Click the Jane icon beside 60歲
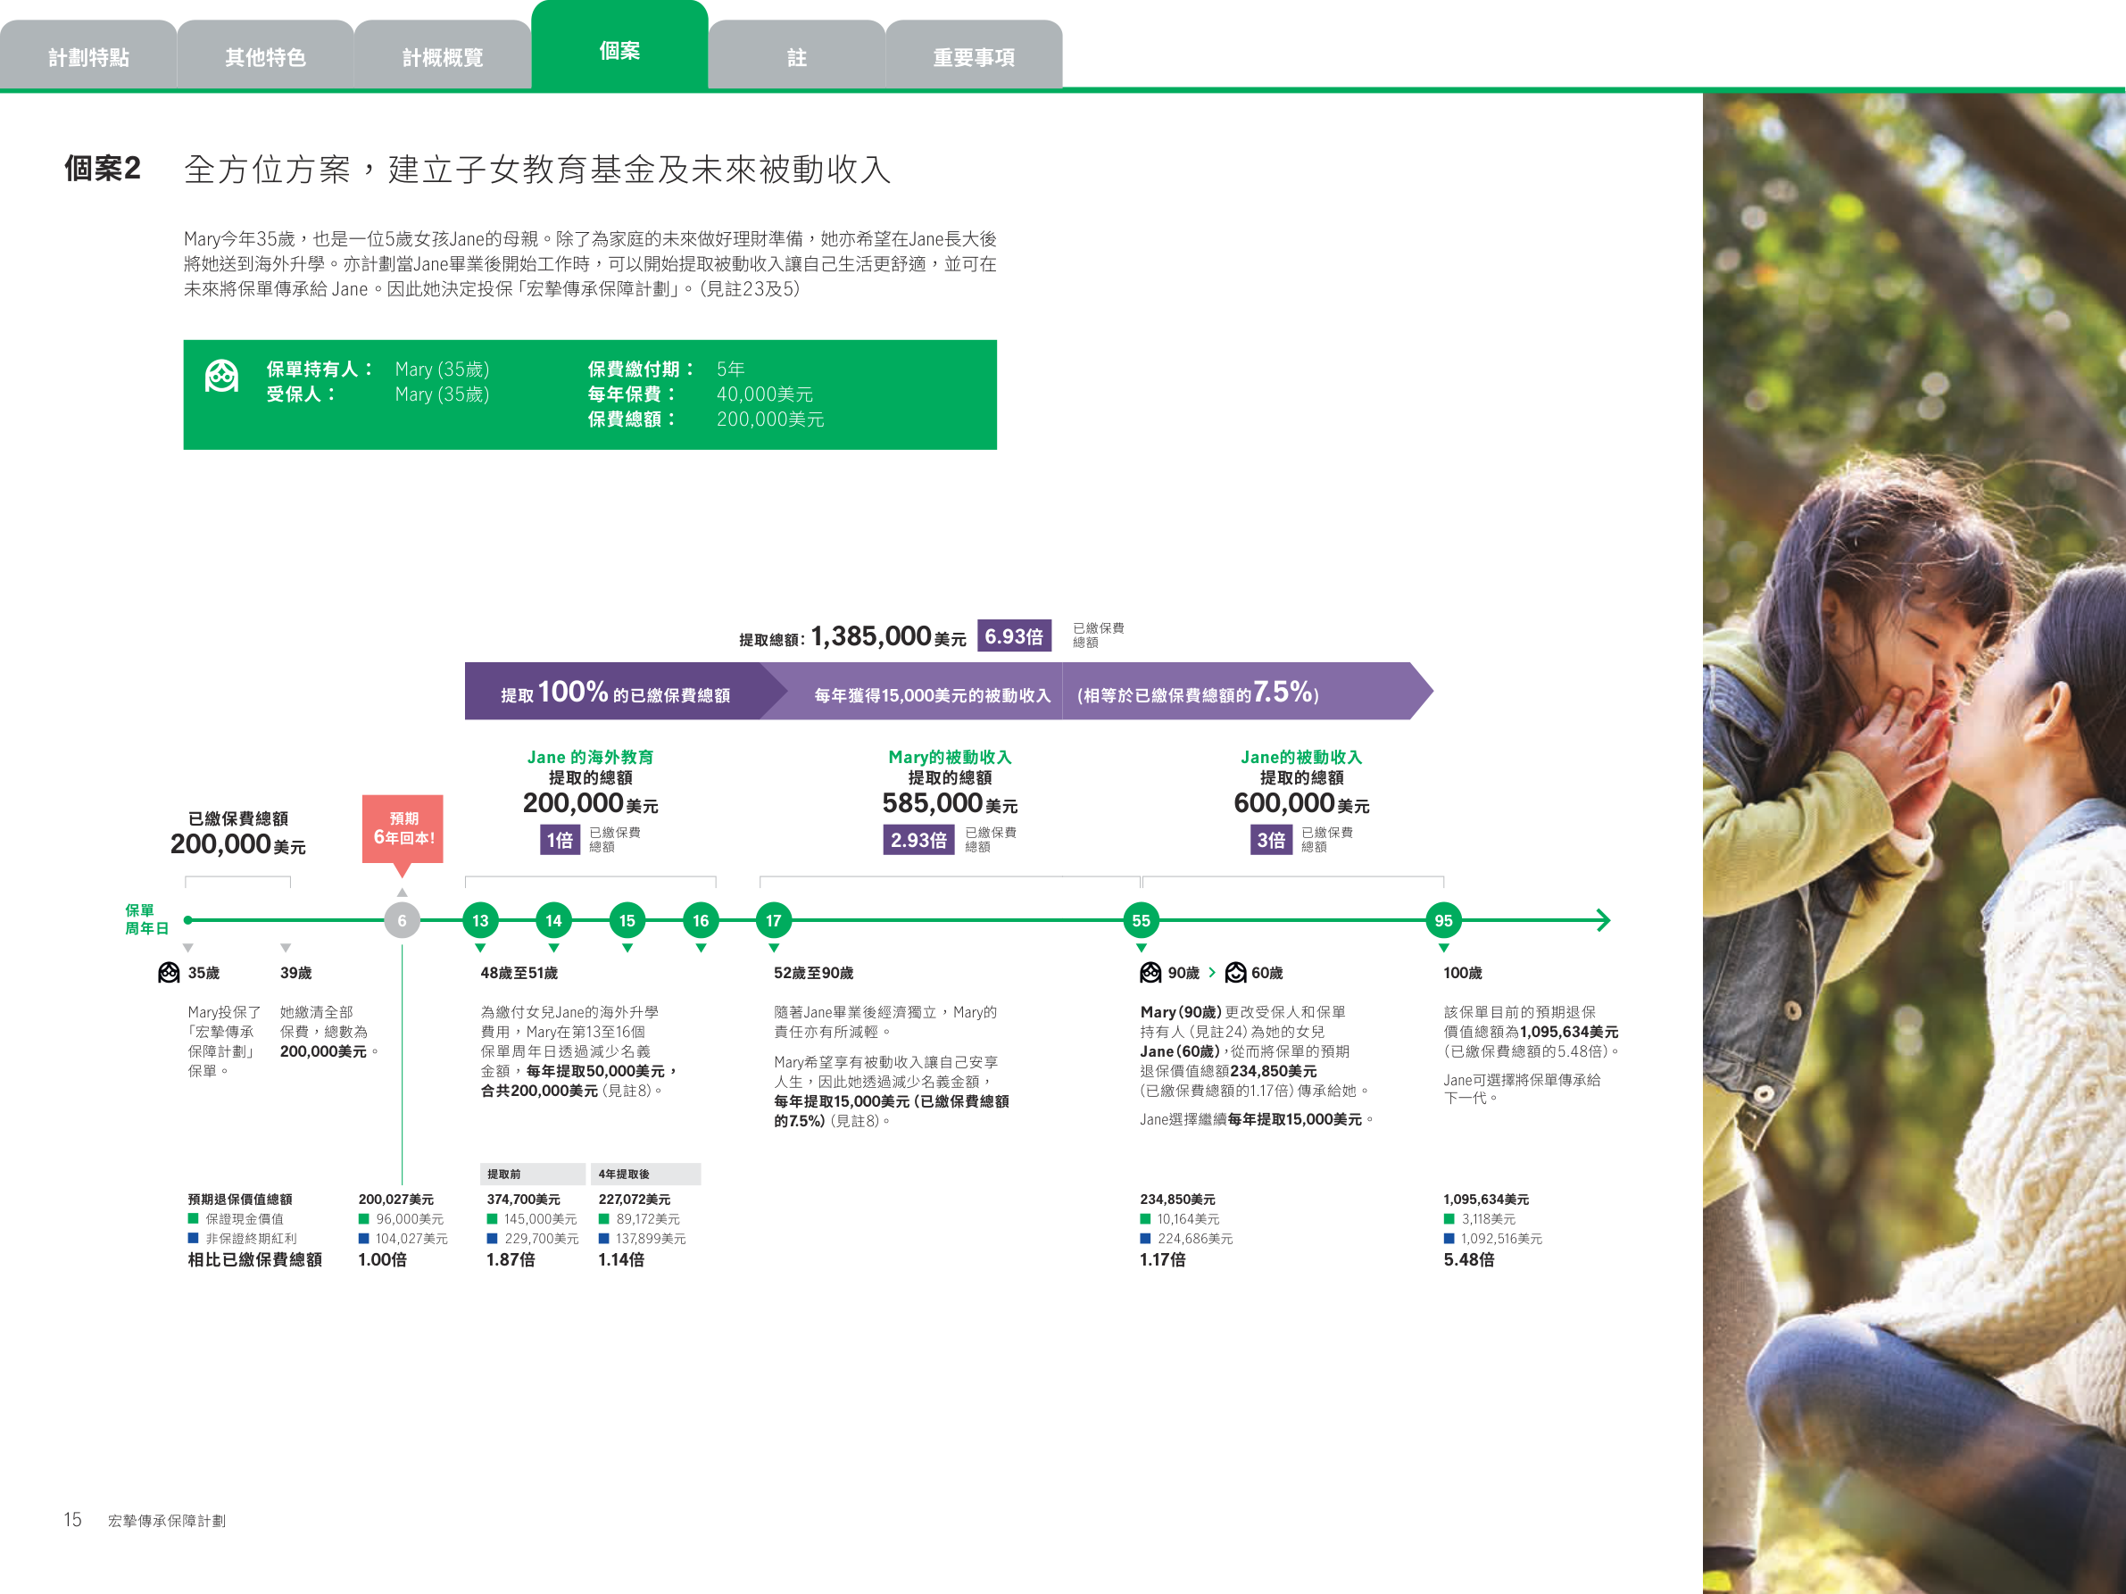Image resolution: width=2126 pixels, height=1594 pixels. click(x=1236, y=972)
